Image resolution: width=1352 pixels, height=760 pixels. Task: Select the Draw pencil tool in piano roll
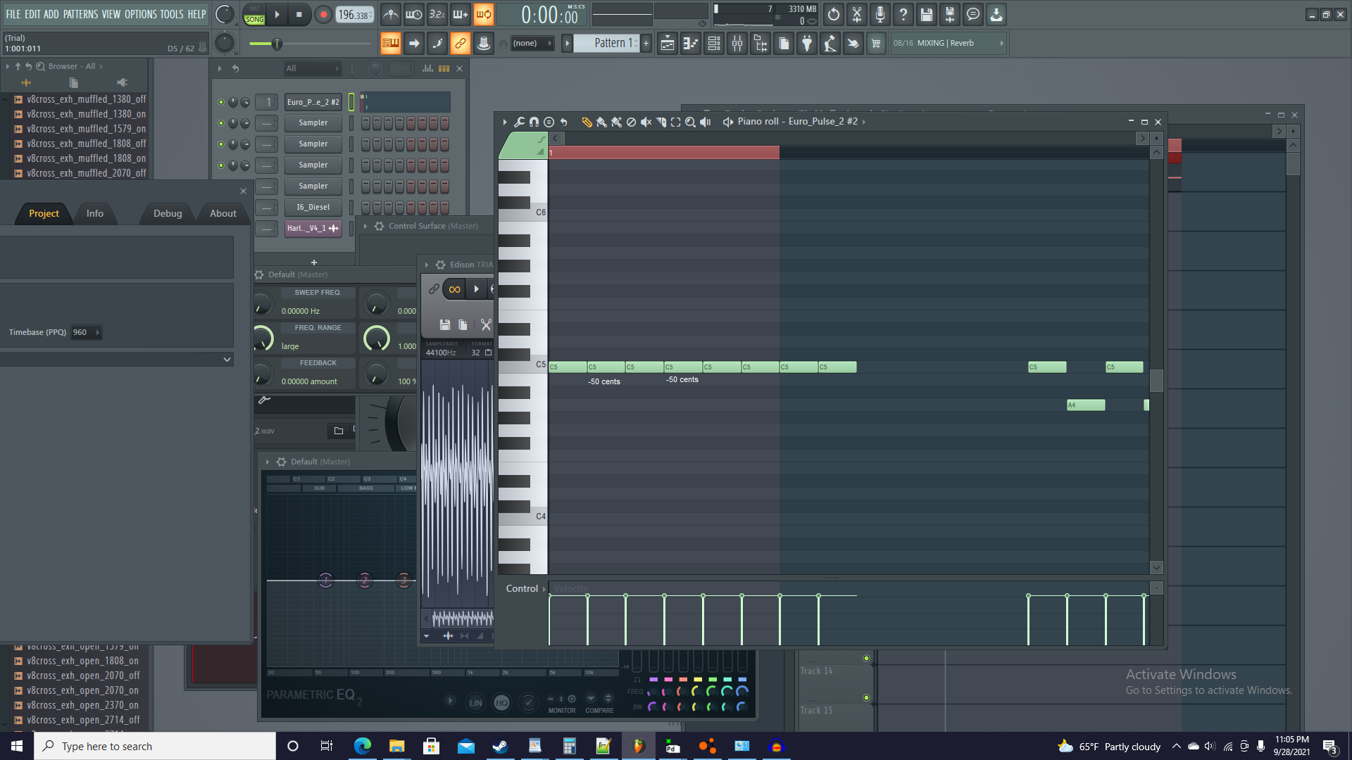pos(587,122)
